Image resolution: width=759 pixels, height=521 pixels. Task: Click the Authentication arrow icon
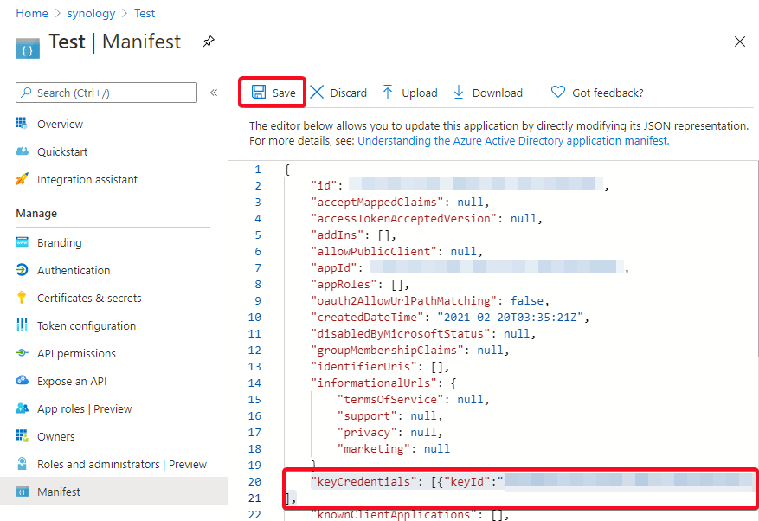[x=22, y=270]
